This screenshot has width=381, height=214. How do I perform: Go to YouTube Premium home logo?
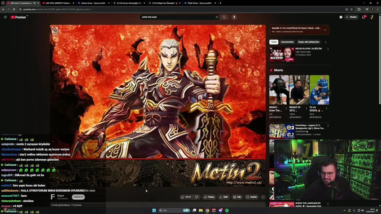[19, 17]
